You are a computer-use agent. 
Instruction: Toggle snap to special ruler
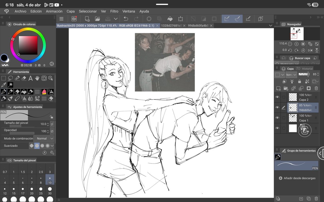tap(237, 19)
